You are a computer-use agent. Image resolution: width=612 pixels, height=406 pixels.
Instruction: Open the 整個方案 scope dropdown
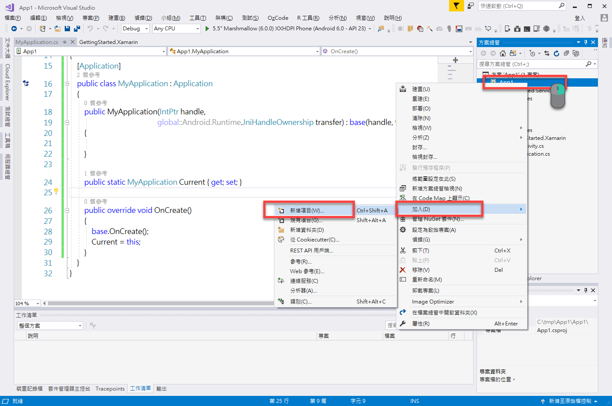[50, 326]
